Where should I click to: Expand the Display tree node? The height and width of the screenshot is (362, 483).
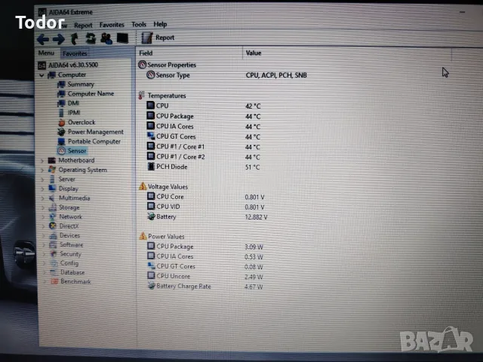coord(42,189)
